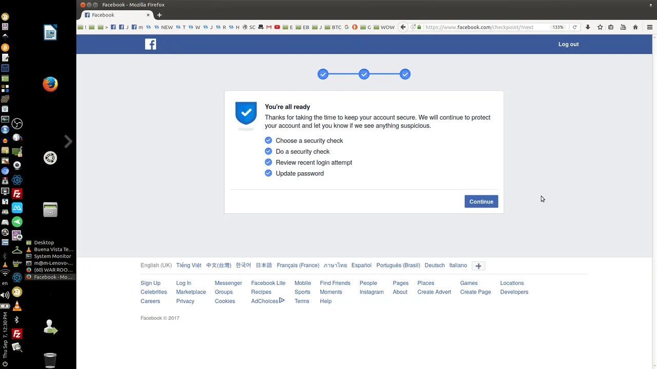Image resolution: width=657 pixels, height=369 pixels.
Task: Open the WOW bookmarks folder
Action: point(384,27)
